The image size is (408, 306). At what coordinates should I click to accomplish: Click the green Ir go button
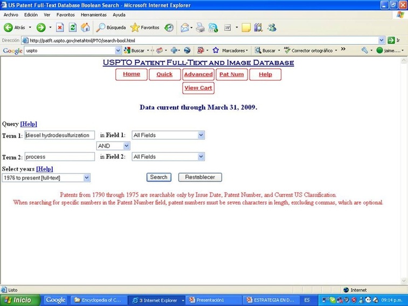(393, 40)
